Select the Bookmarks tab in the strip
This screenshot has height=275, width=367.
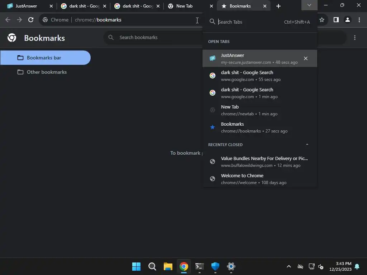pyautogui.click(x=240, y=6)
